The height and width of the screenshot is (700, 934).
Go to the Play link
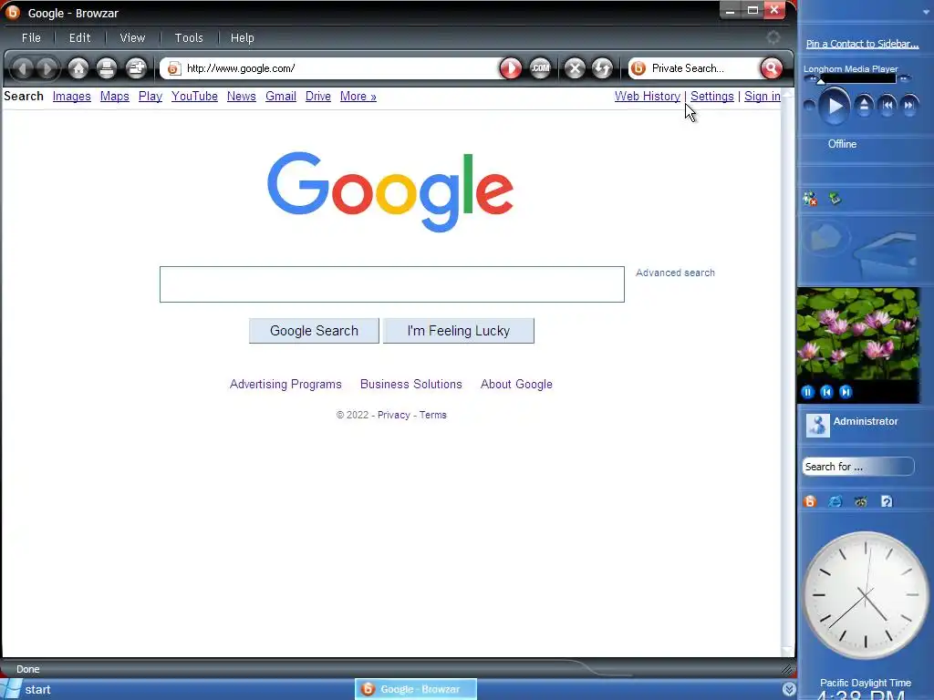[150, 97]
